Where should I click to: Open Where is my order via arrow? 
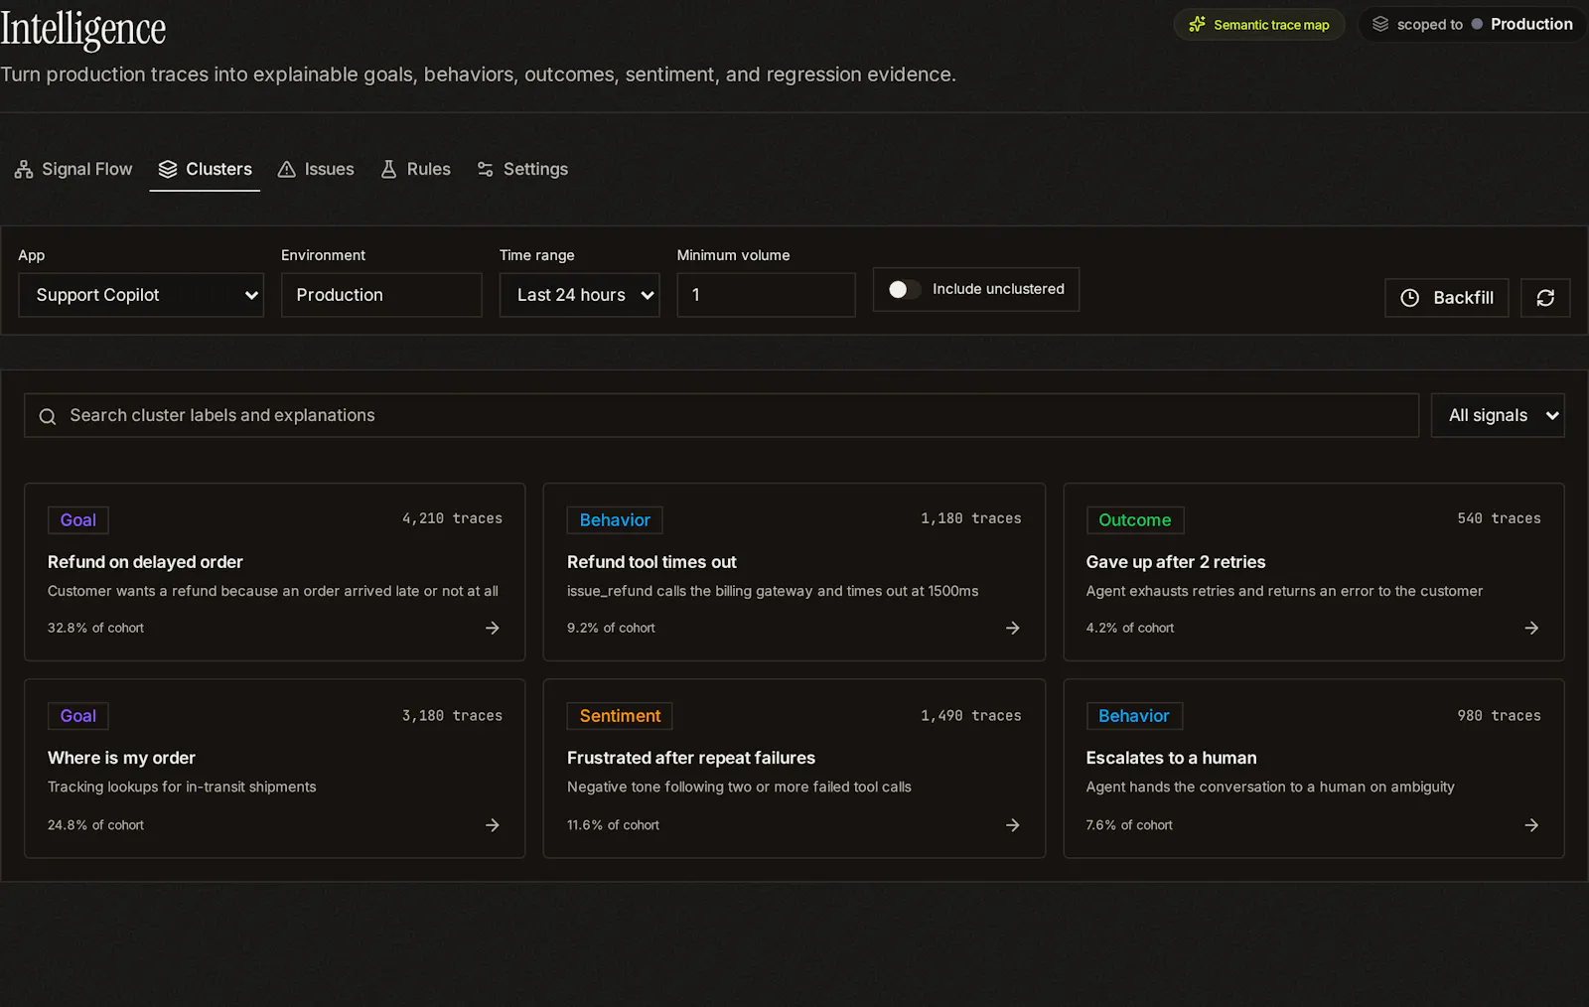[493, 825]
